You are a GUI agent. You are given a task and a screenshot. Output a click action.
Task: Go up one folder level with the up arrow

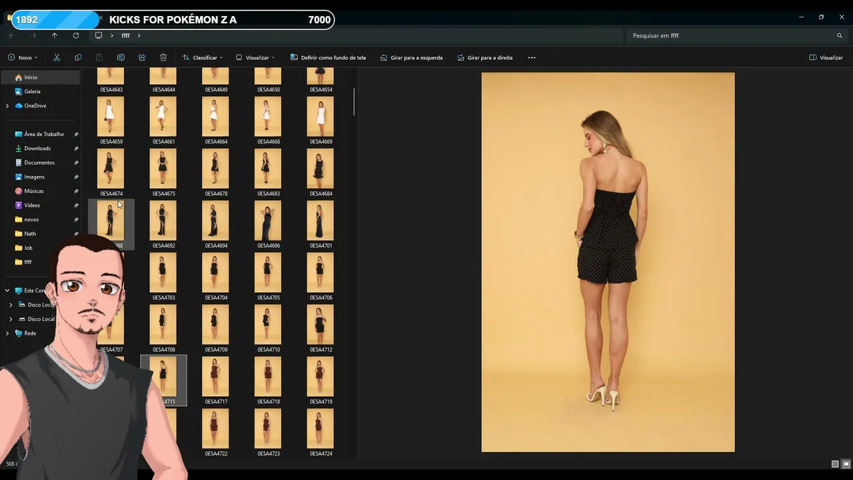click(x=55, y=35)
